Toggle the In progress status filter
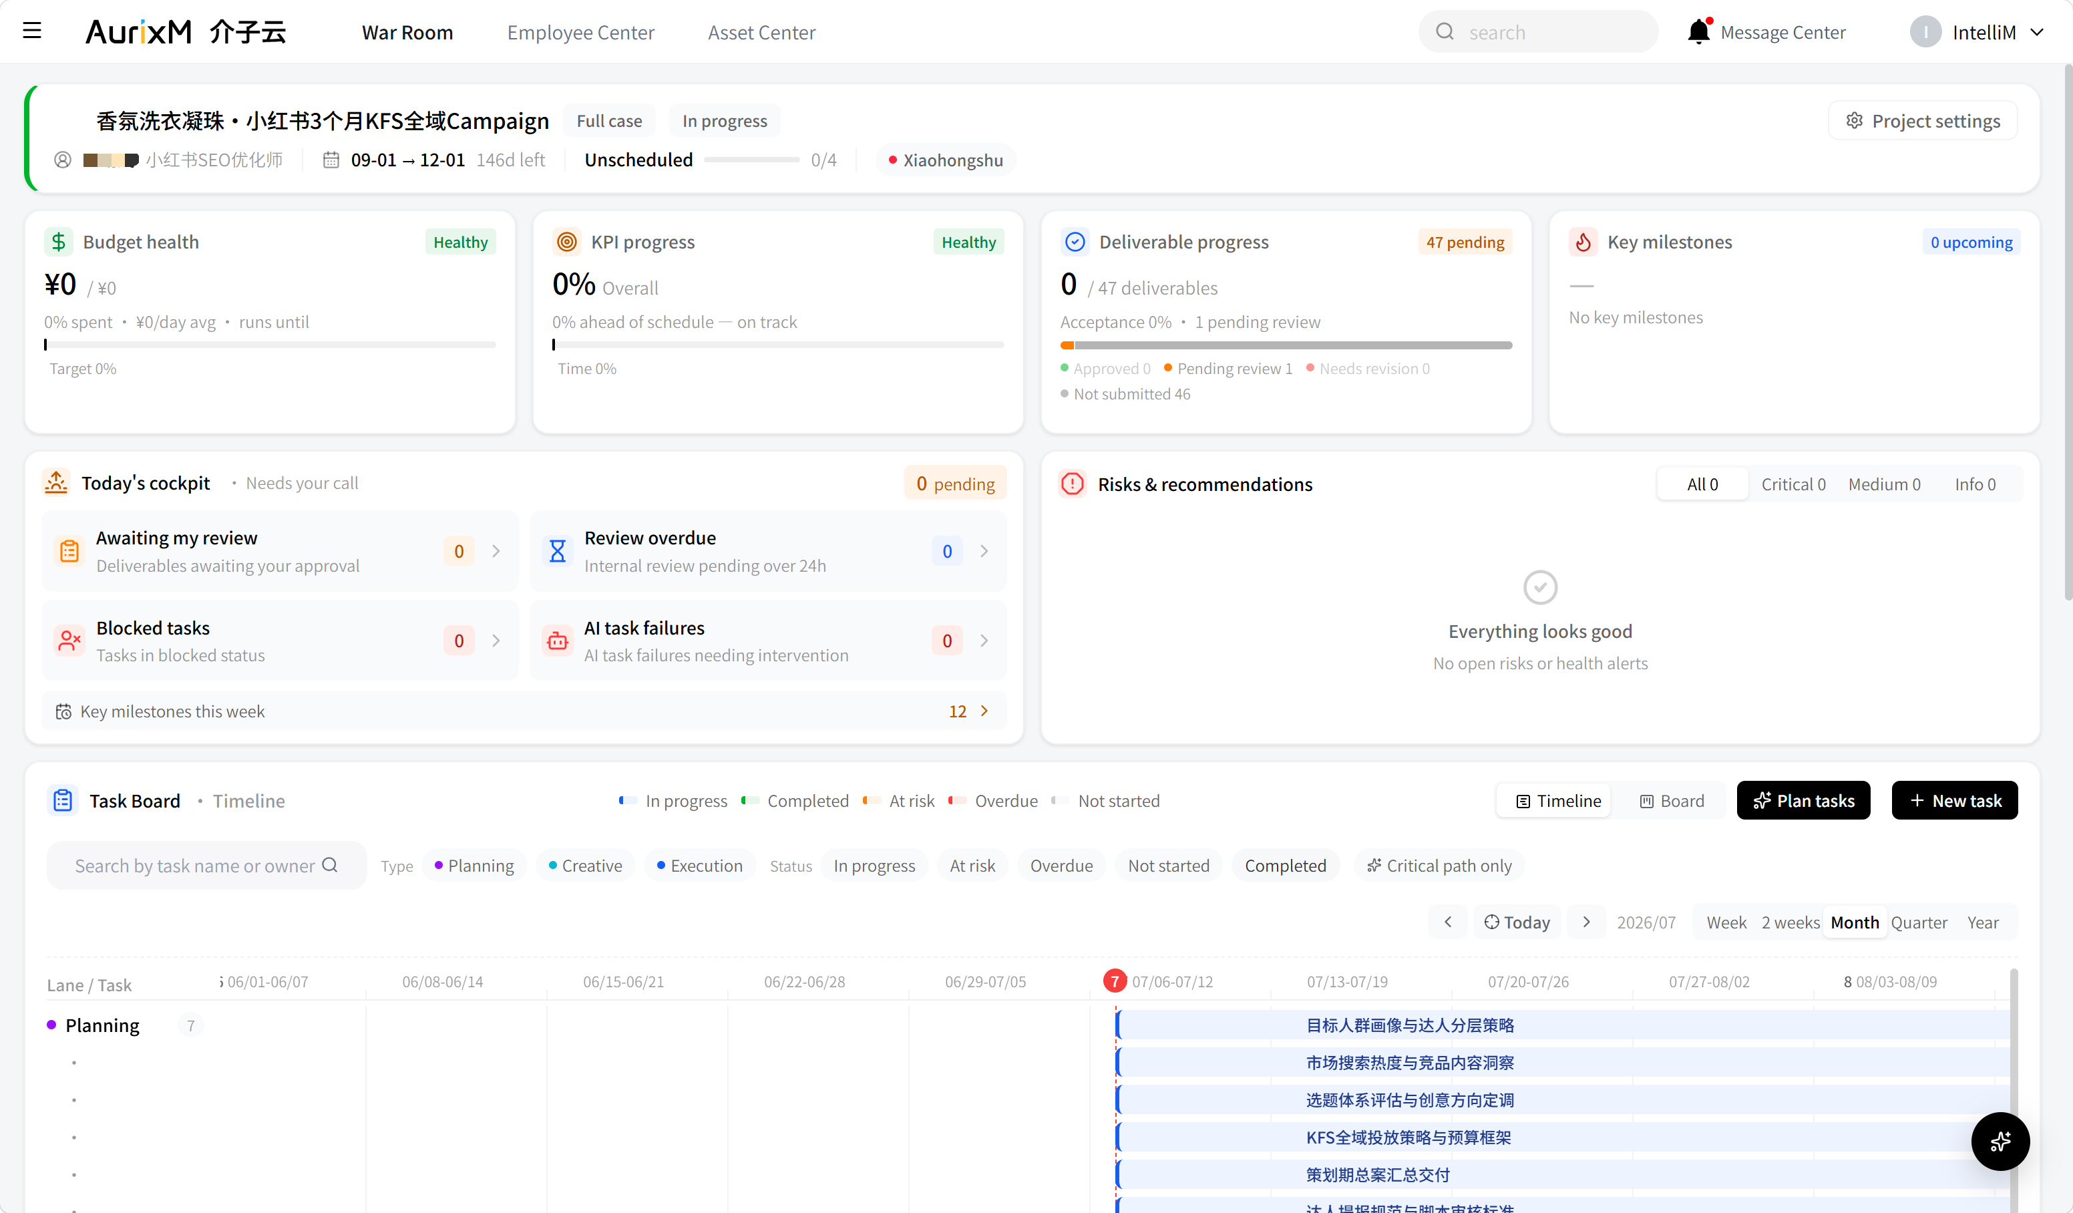This screenshot has width=2073, height=1213. [874, 866]
